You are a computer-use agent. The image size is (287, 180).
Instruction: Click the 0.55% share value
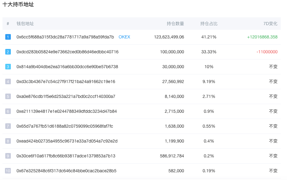[x=209, y=126]
